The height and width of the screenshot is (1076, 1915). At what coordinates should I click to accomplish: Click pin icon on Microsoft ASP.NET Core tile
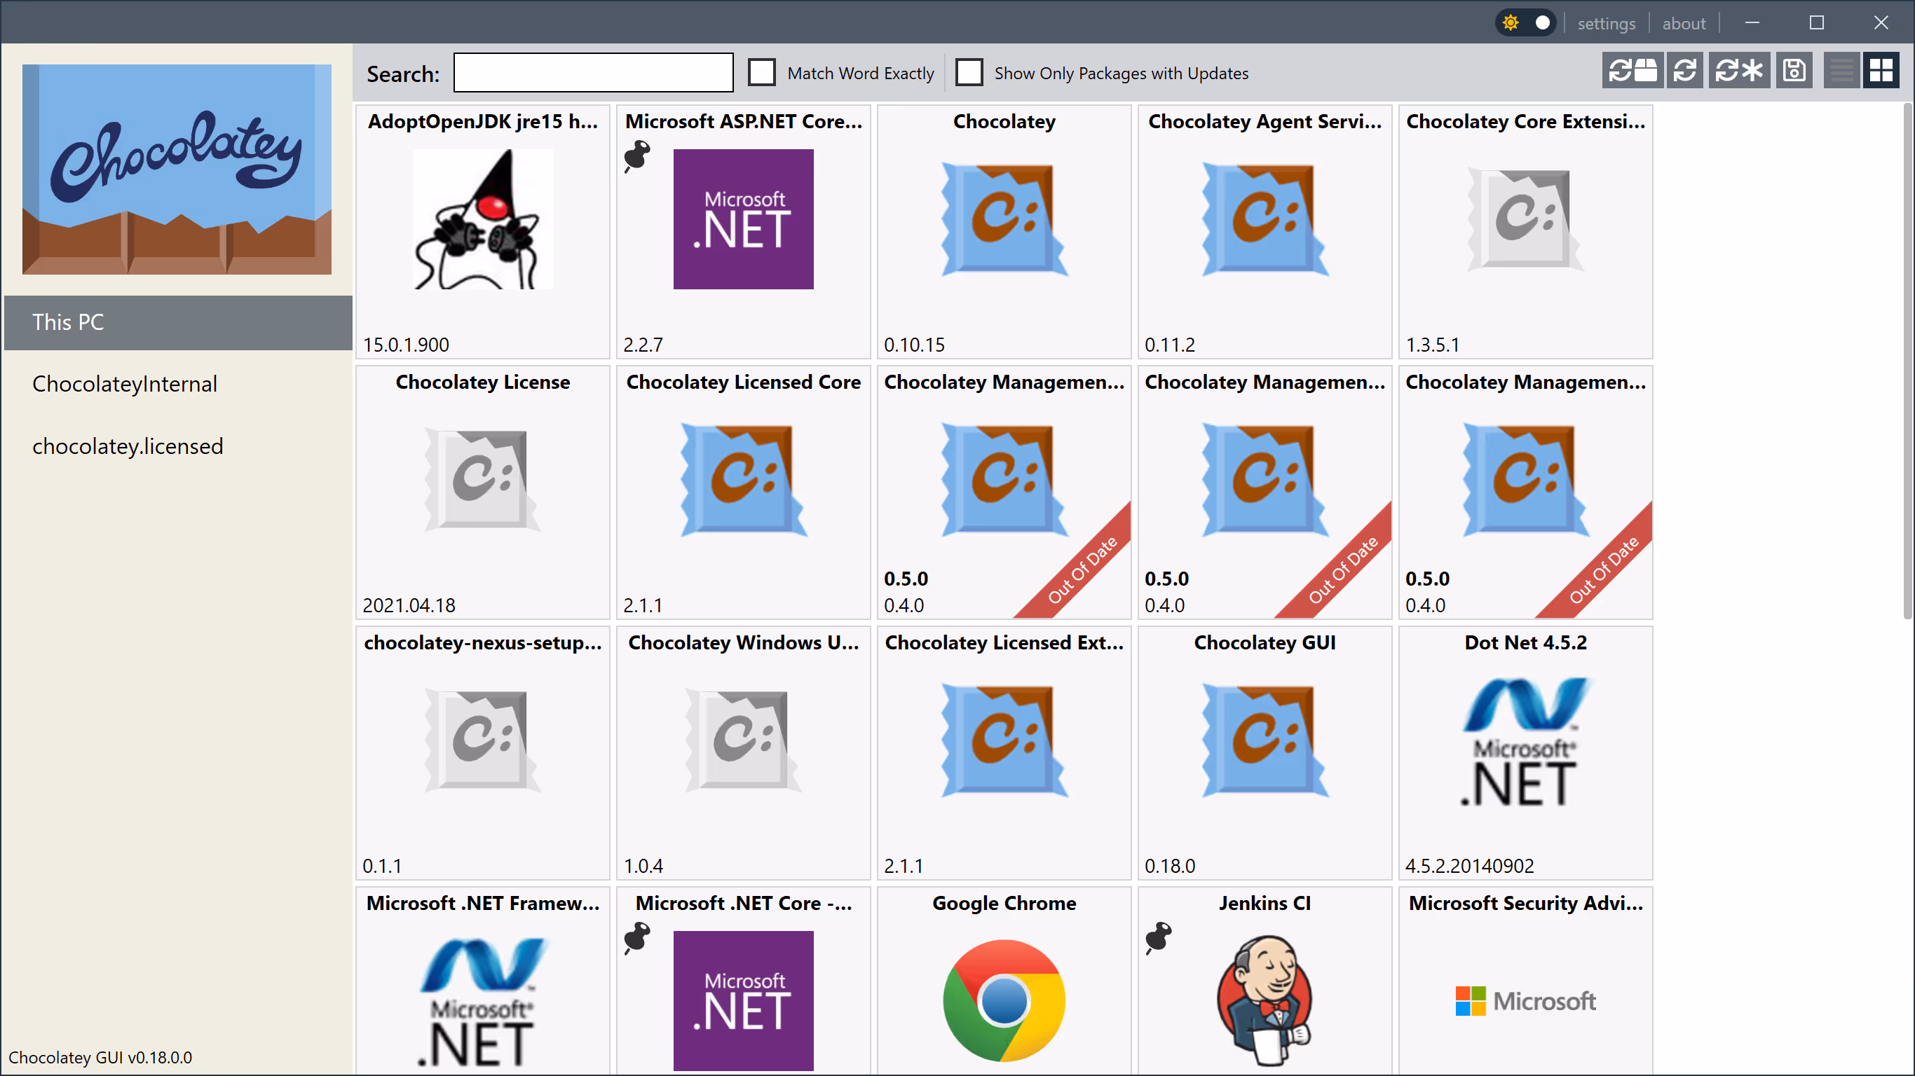(x=636, y=156)
